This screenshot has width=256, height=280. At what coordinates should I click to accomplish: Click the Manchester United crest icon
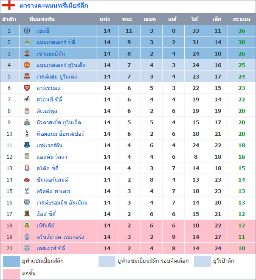tap(27, 65)
